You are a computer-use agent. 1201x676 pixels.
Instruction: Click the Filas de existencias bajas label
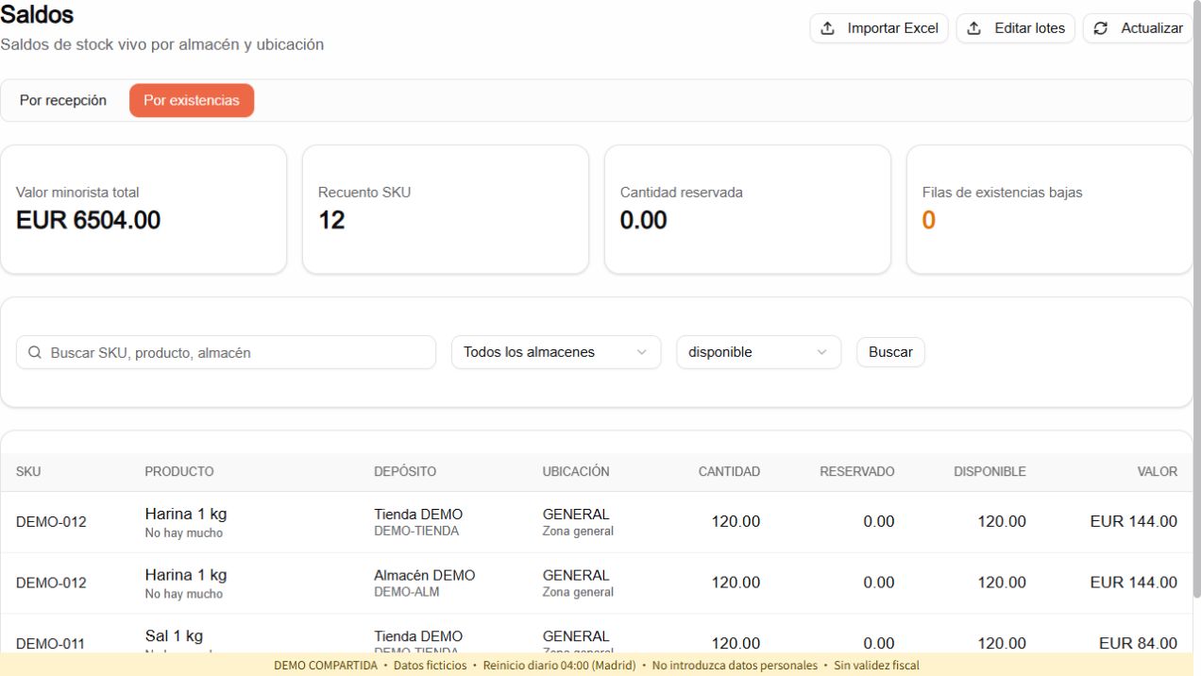pyautogui.click(x=1003, y=192)
